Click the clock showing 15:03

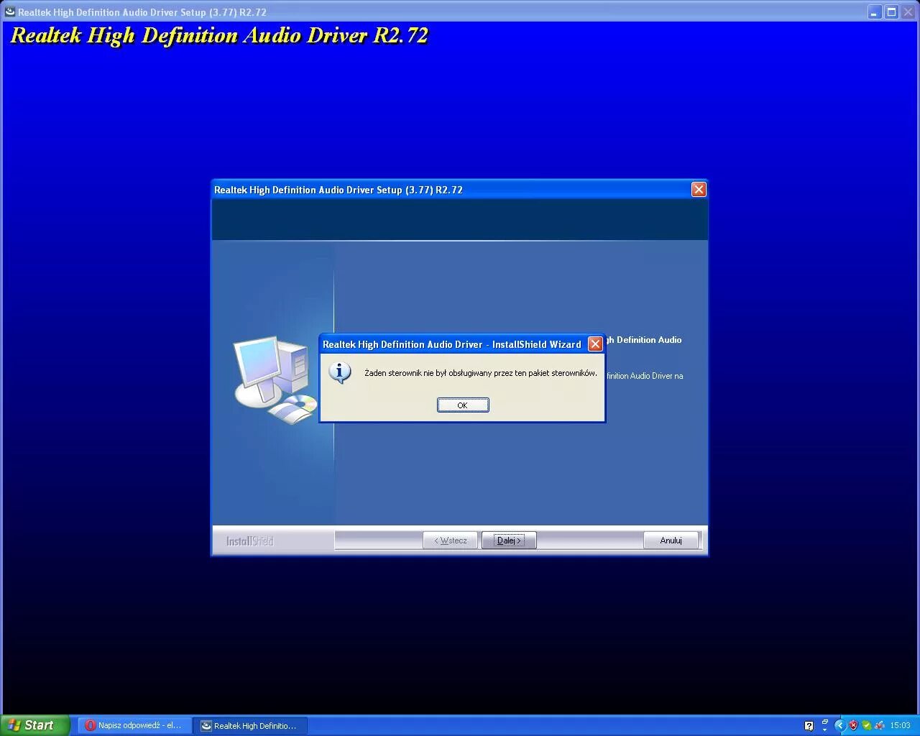(899, 725)
